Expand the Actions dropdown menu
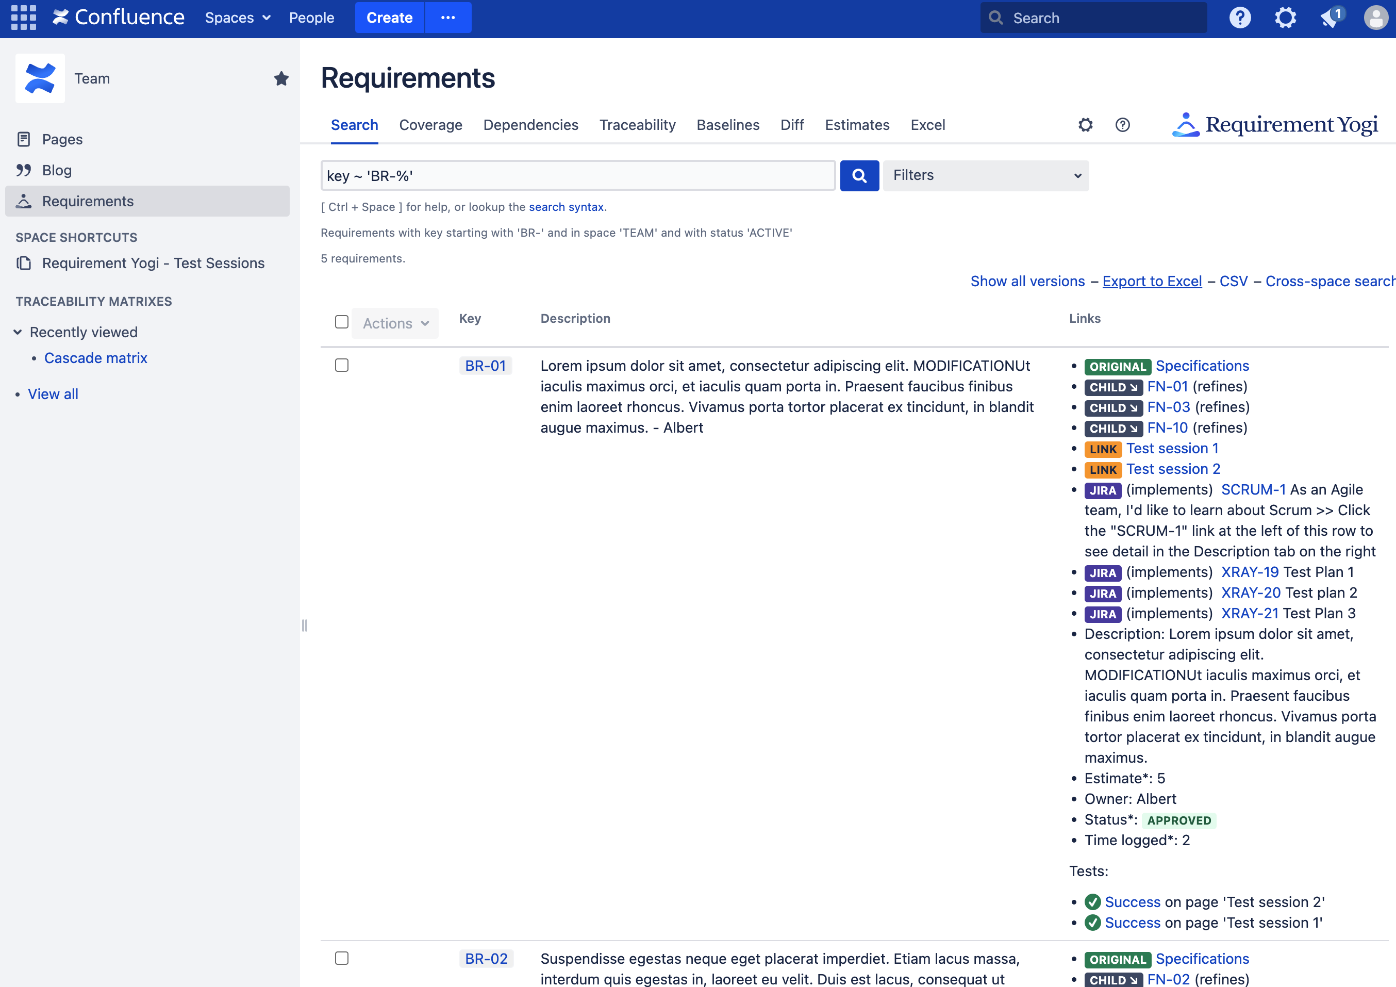The height and width of the screenshot is (987, 1396). pyautogui.click(x=395, y=323)
